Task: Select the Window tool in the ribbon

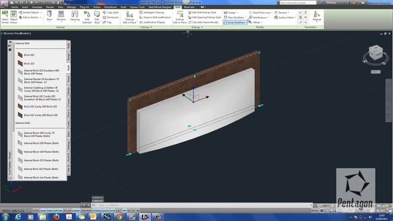Action: (61, 16)
